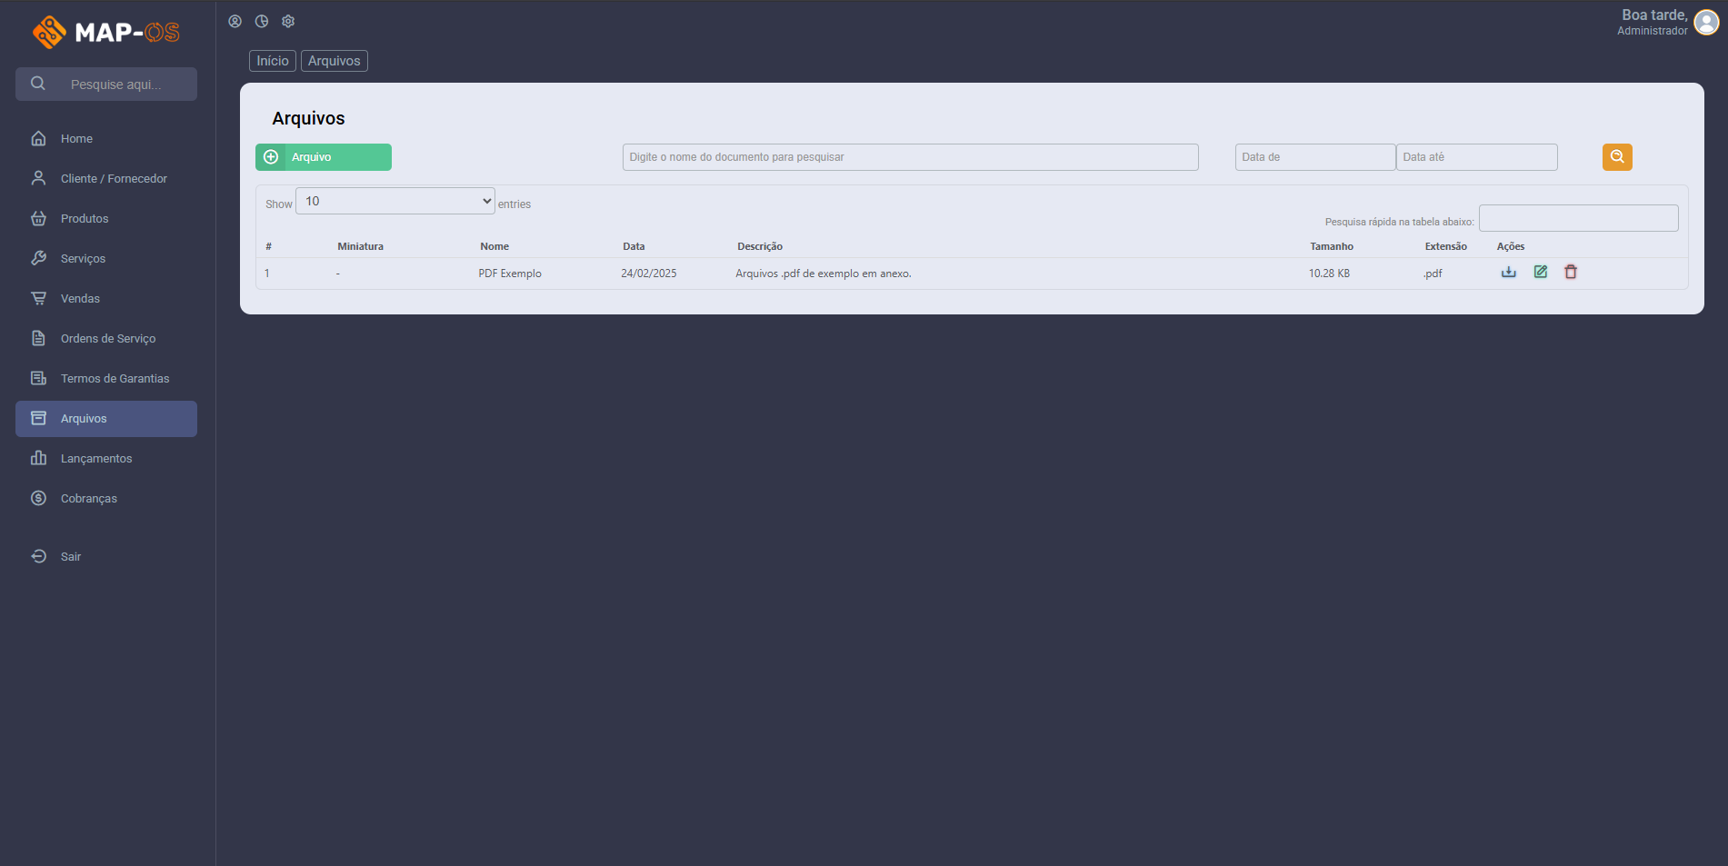Click the MAP-OS logo

[106, 32]
